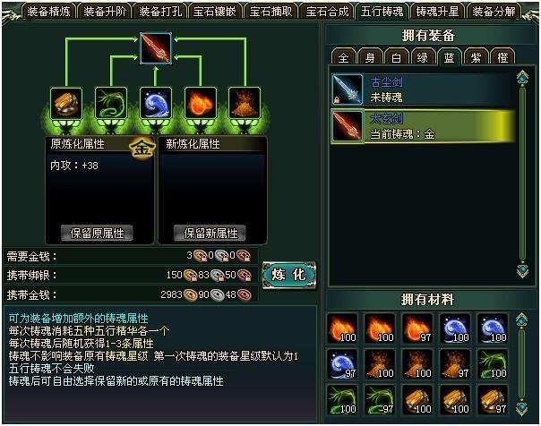Switch to the 装备精炼 tab
Screen dimensions: 541x426
(x=48, y=12)
